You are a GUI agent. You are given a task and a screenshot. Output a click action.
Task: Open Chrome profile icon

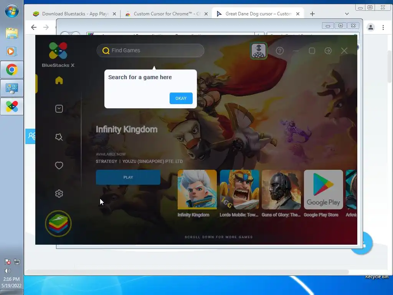click(x=371, y=27)
